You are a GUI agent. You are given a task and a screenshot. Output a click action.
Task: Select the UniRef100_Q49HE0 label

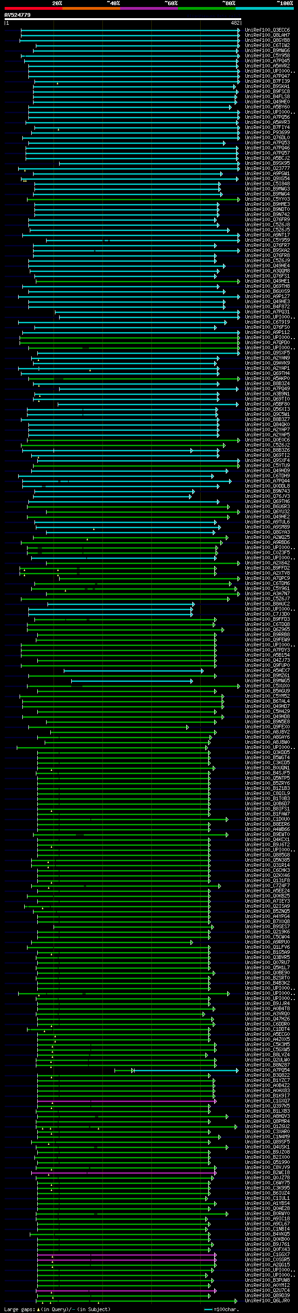(267, 102)
